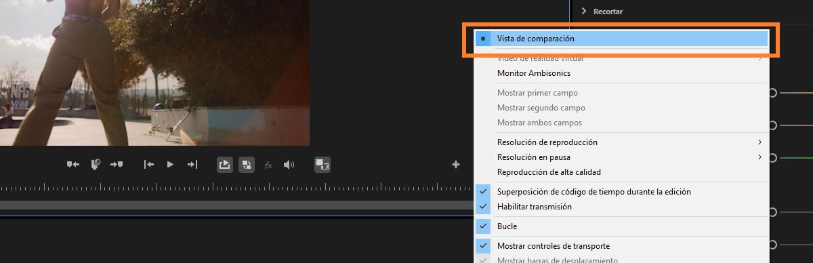Toggle Mostrar controles de transporte
The image size is (813, 263).
pos(621,246)
